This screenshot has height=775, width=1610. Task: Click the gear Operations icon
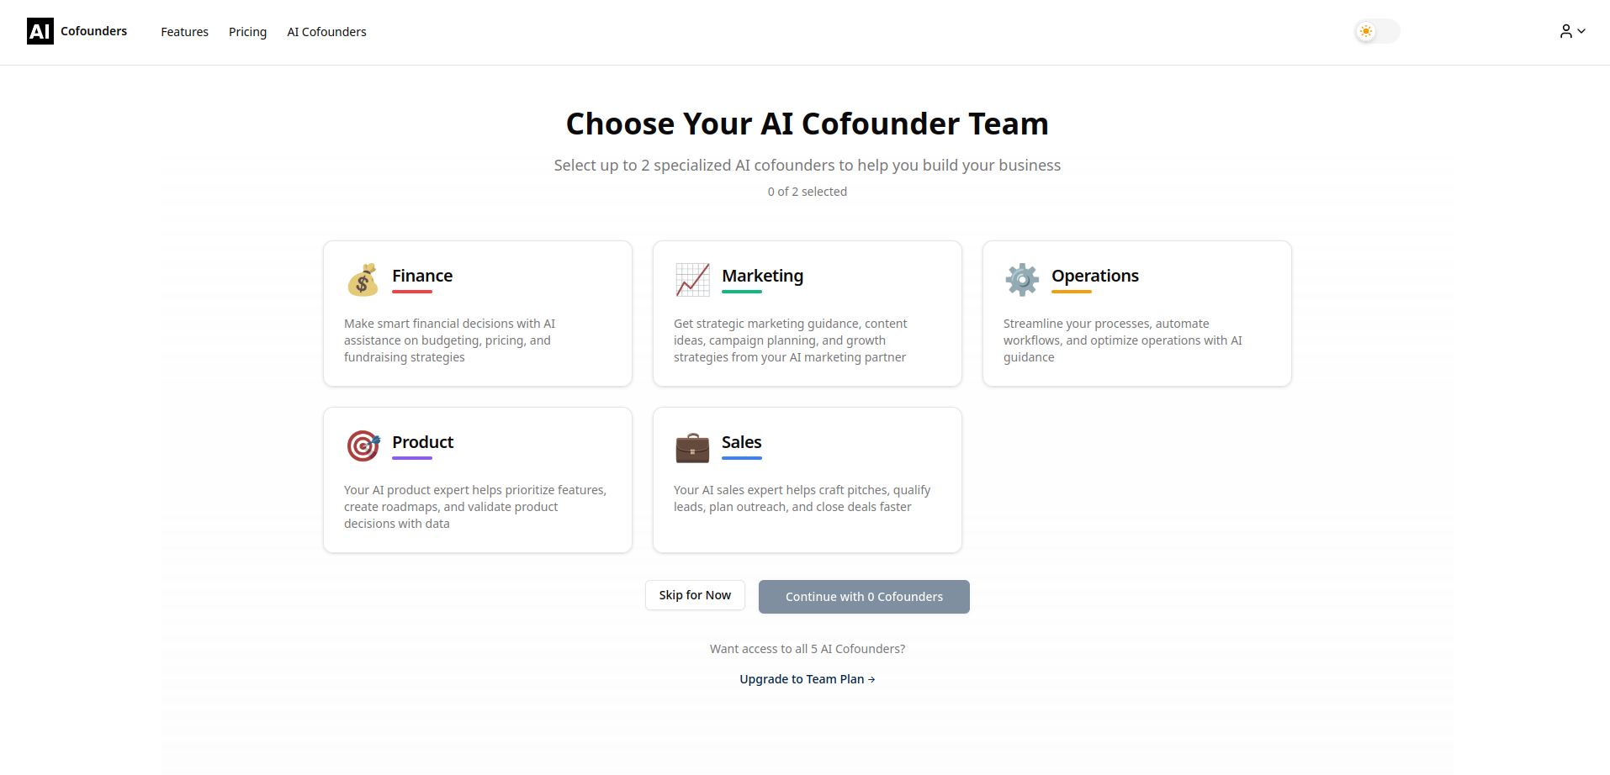tap(1021, 279)
